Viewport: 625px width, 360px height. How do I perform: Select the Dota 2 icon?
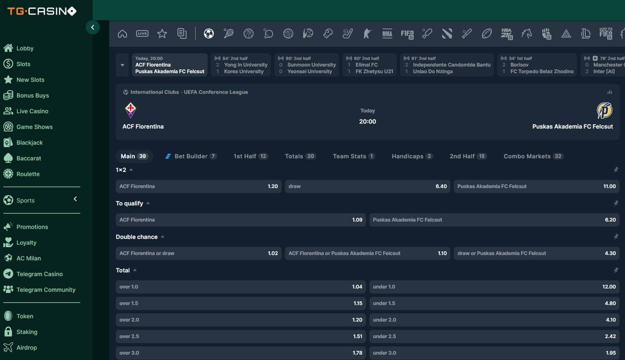click(447, 34)
